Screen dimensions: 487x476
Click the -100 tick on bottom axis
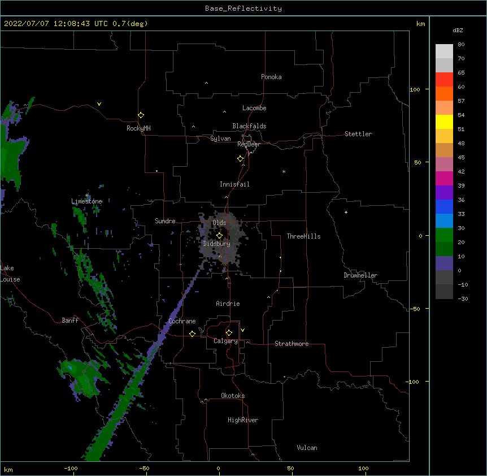click(x=71, y=468)
